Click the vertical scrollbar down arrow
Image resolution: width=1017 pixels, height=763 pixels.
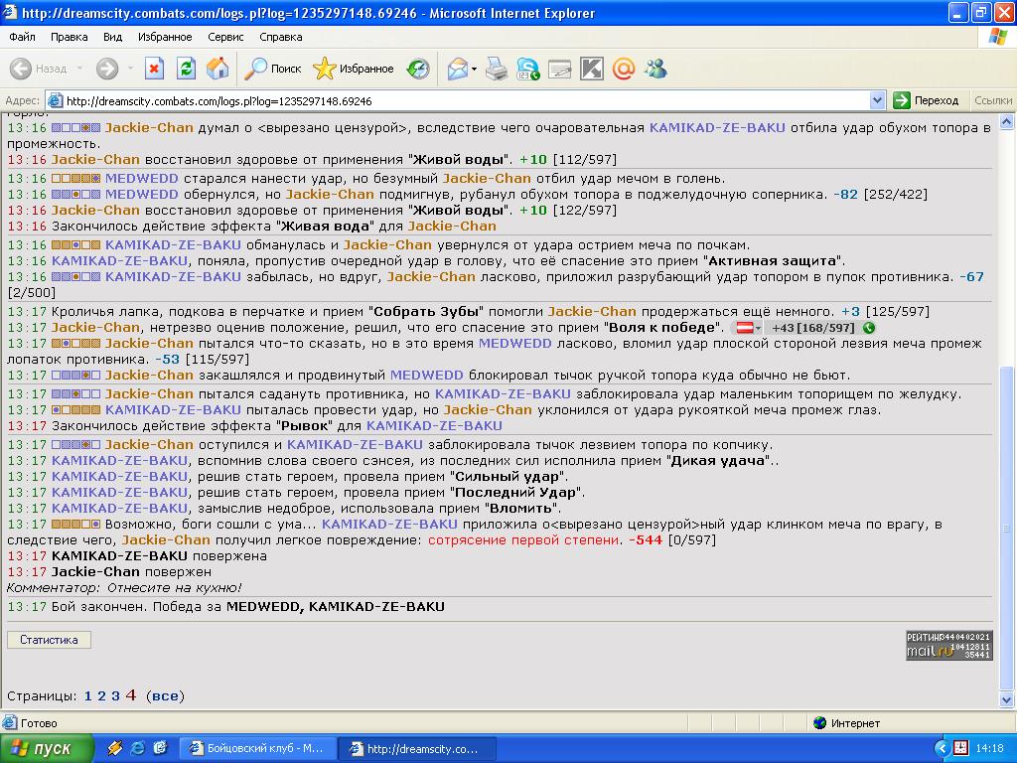pos(1007,698)
